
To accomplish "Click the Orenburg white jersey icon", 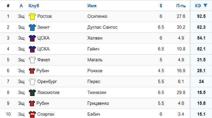I will coord(32,82).
